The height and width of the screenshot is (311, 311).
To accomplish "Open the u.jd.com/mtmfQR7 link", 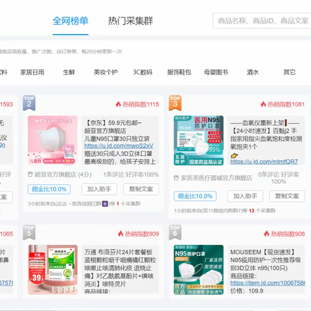I will click(264, 162).
